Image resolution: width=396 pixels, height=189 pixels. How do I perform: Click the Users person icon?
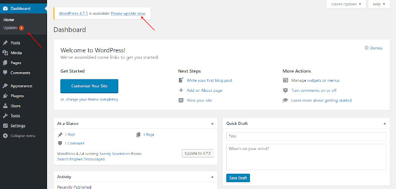(x=5, y=106)
